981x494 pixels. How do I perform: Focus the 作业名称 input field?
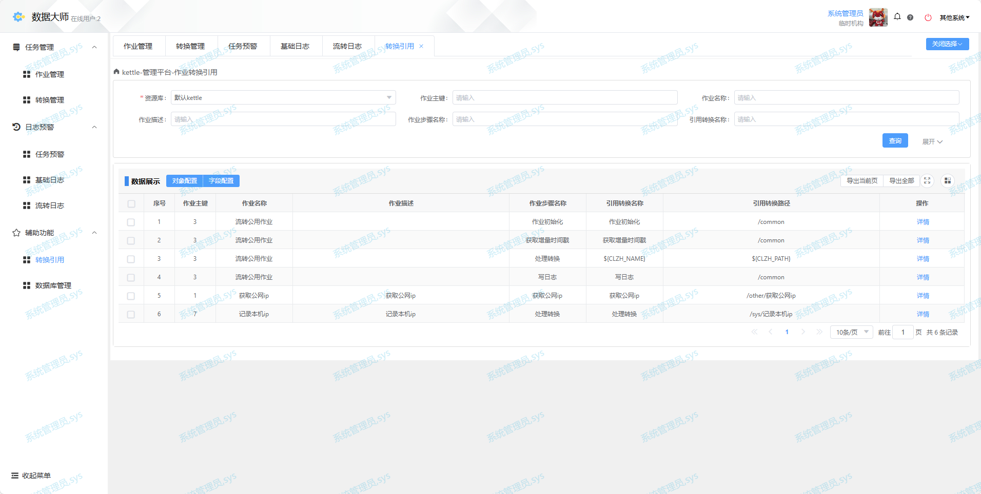(846, 97)
